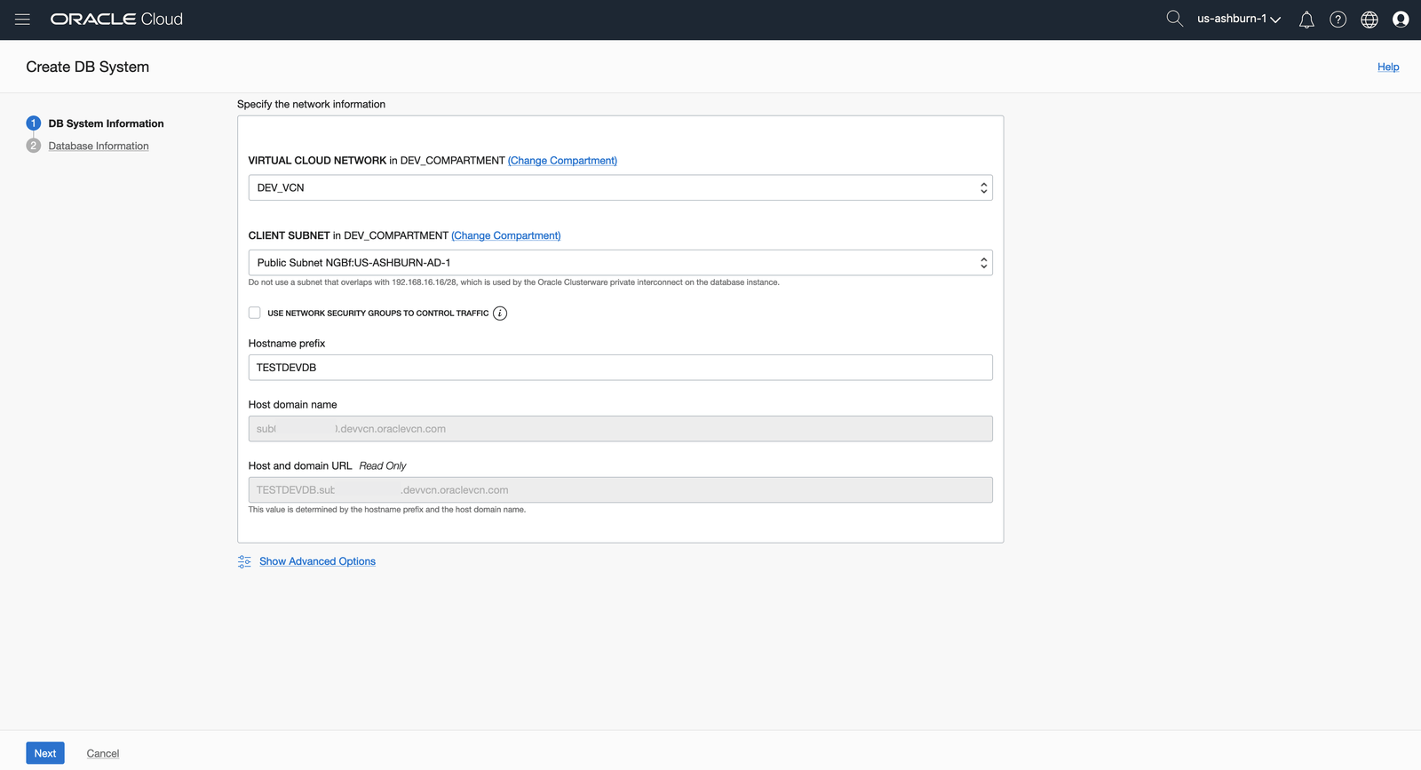Open the notifications bell
The image size is (1421, 770).
click(x=1306, y=20)
